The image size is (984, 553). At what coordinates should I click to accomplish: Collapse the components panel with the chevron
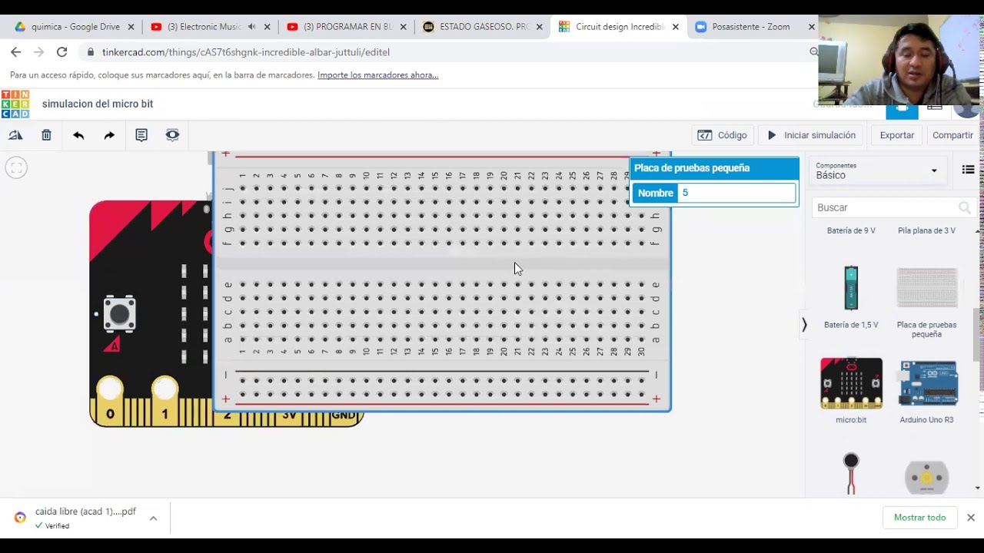[804, 325]
